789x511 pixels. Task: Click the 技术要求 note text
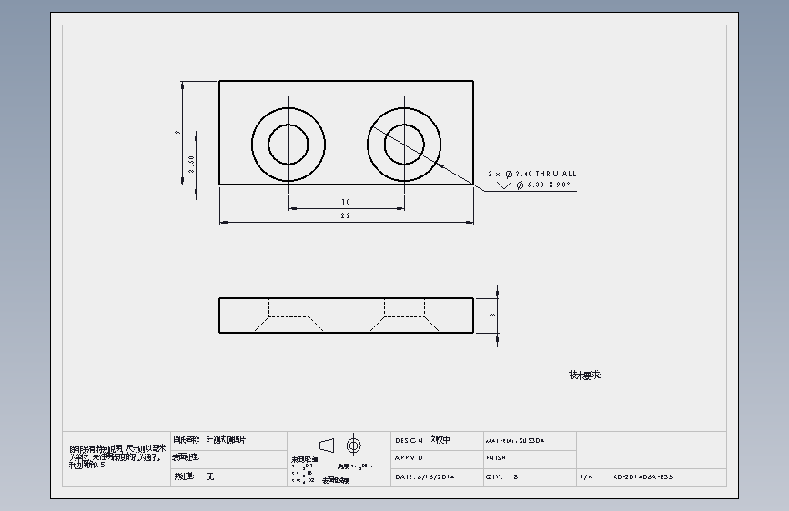click(585, 376)
